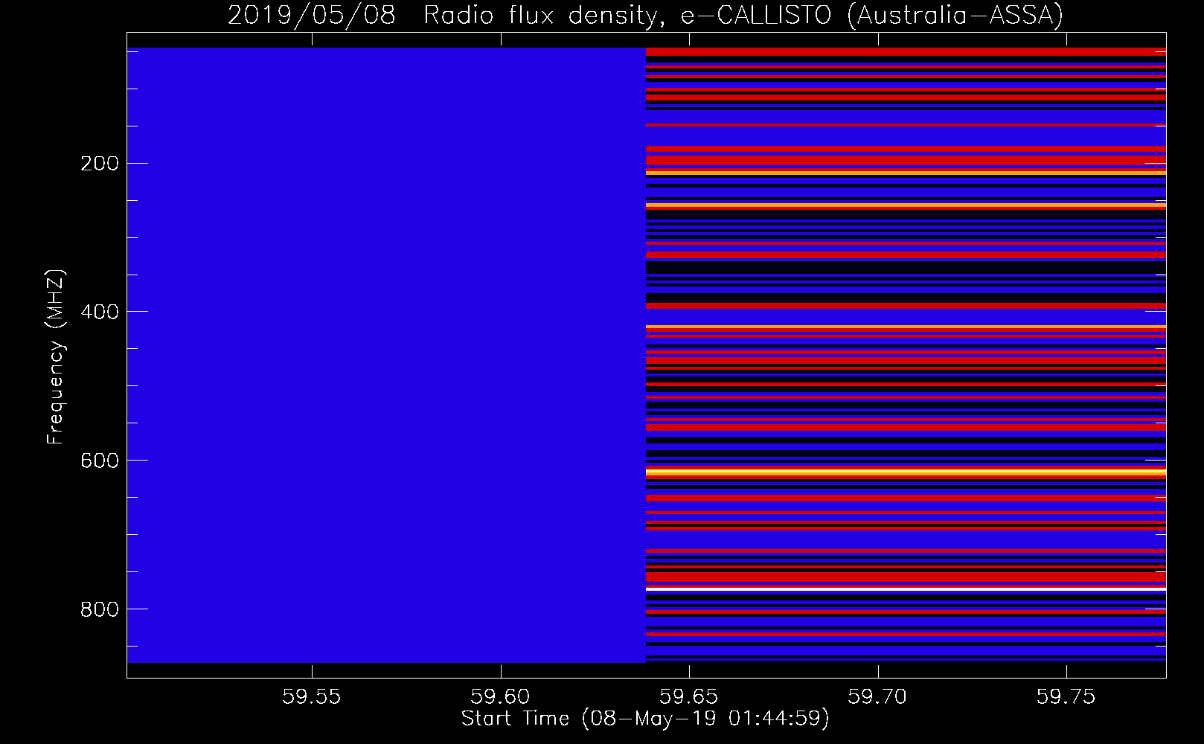
Task: Click the solid blue region of the spectrogram
Action: tap(386, 355)
